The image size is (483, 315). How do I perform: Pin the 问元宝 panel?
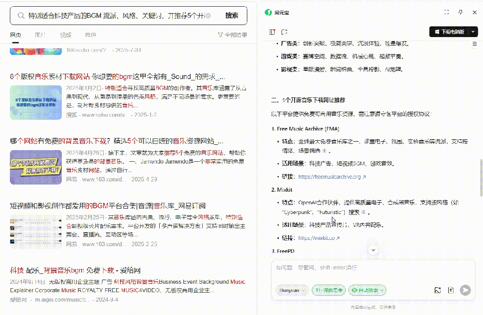pos(460,12)
